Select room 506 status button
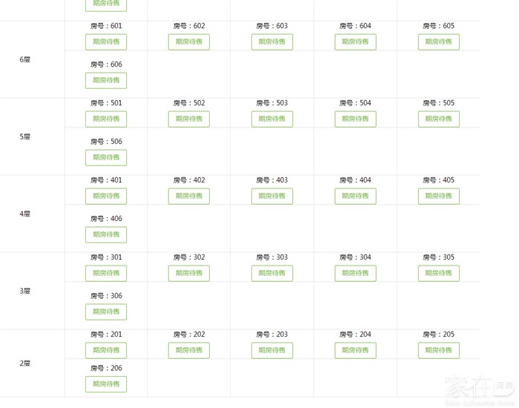This screenshot has height=408, width=519. click(x=106, y=158)
